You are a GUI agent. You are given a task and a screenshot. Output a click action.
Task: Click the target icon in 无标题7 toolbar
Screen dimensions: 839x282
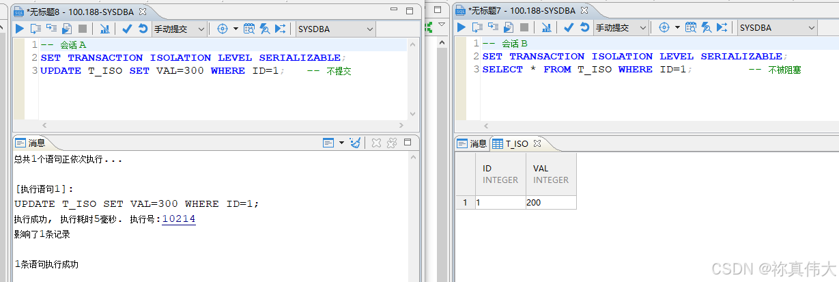pos(664,27)
